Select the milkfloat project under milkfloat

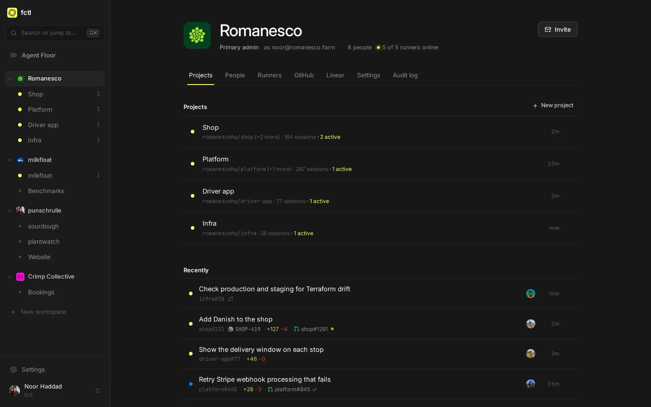55,176
